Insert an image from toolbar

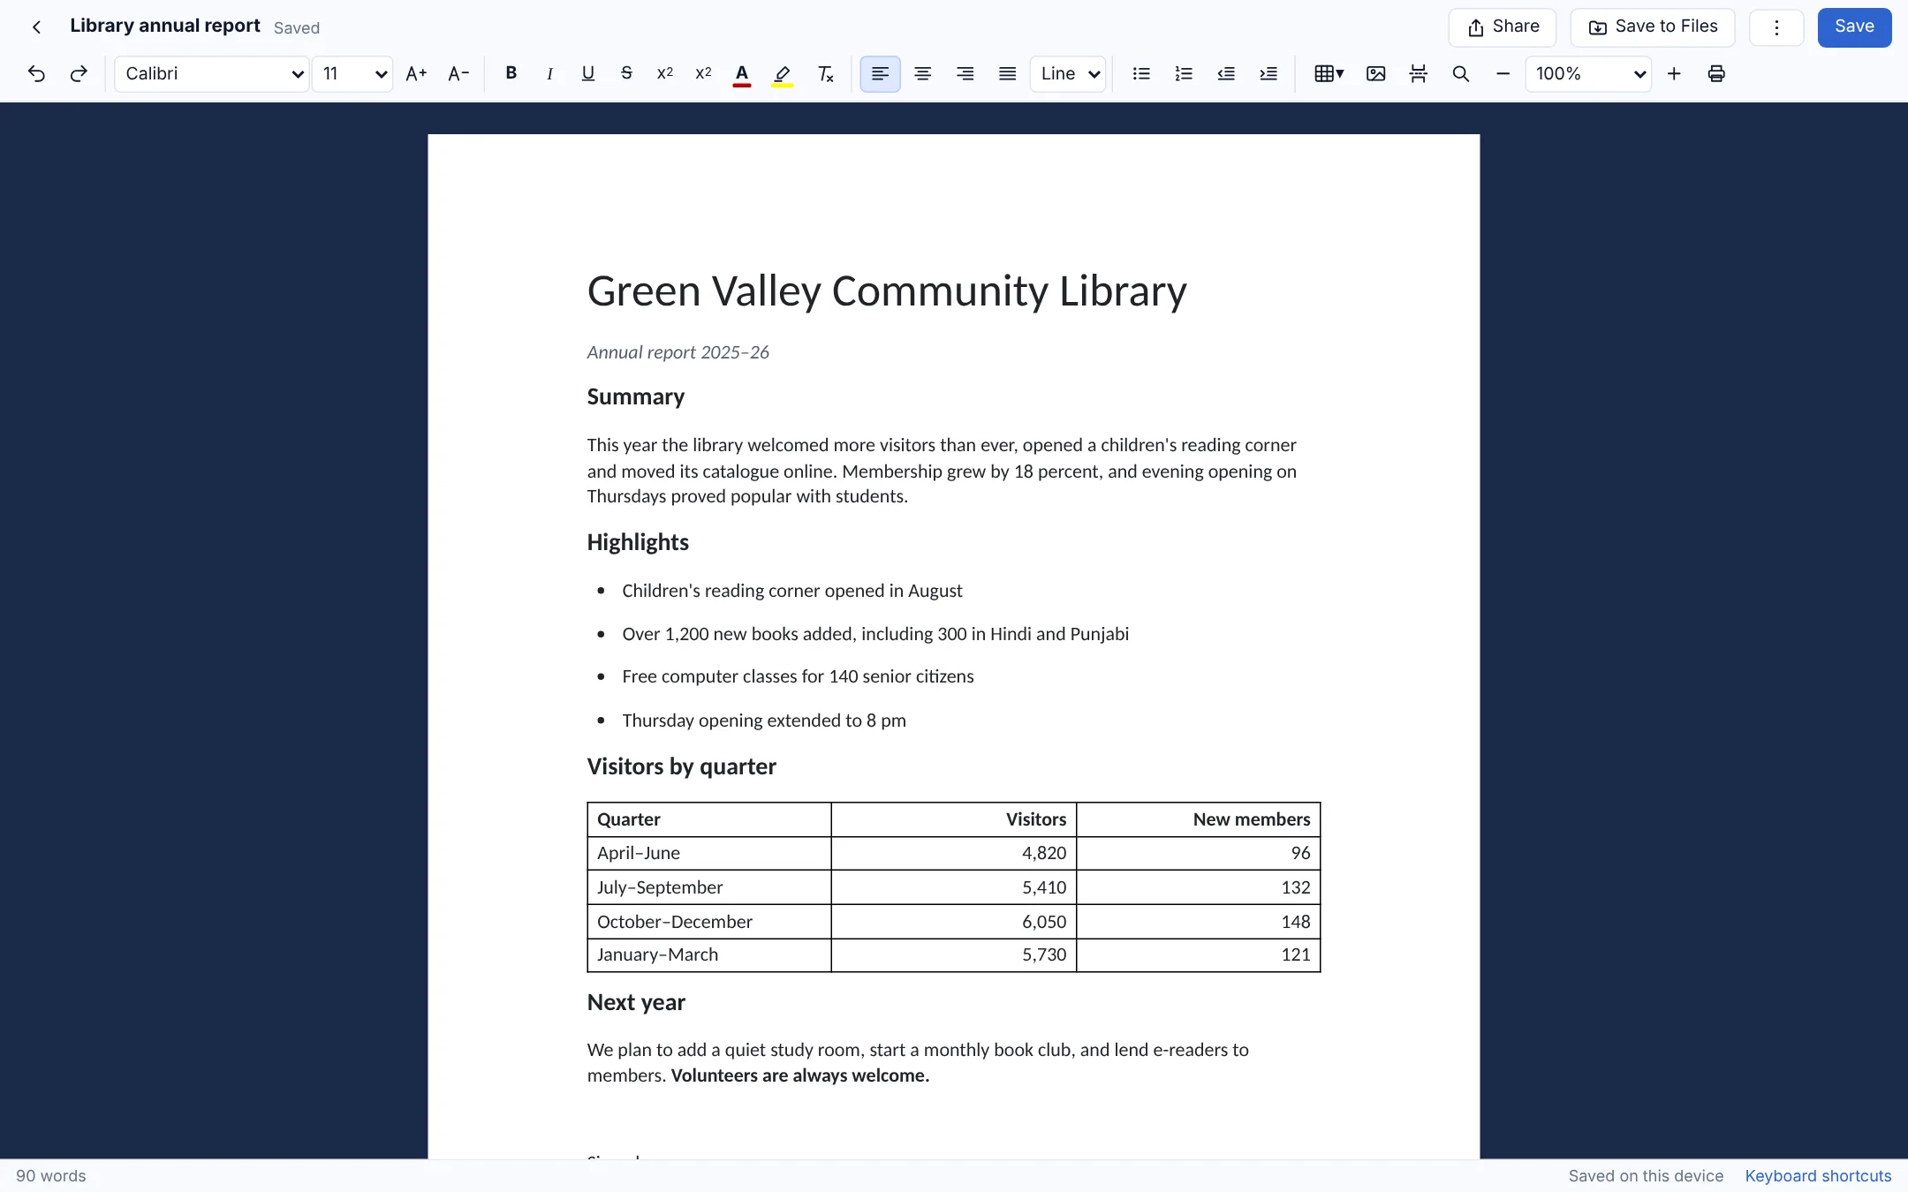click(1376, 74)
